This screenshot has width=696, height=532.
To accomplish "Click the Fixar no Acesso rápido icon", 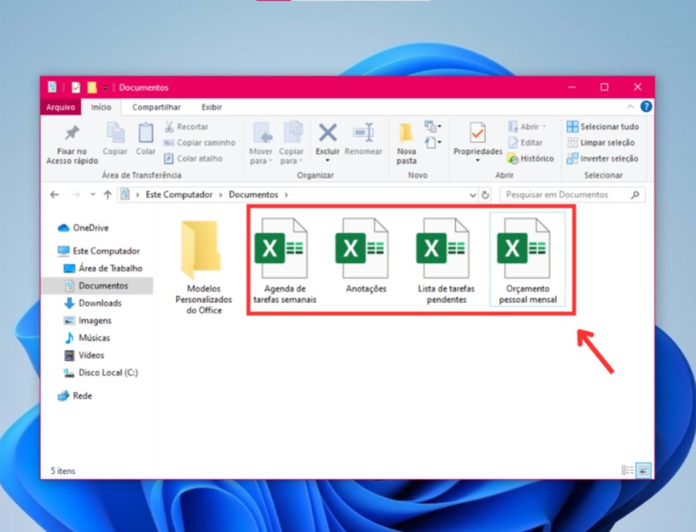I will (70, 132).
